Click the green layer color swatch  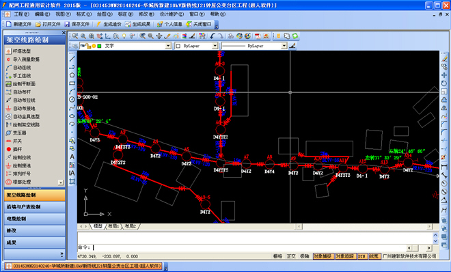pyautogui.click(x=99, y=46)
